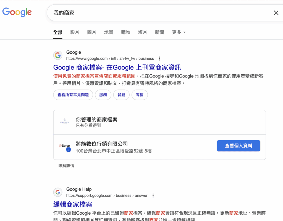Click the 查看個人資料 button

238,146
